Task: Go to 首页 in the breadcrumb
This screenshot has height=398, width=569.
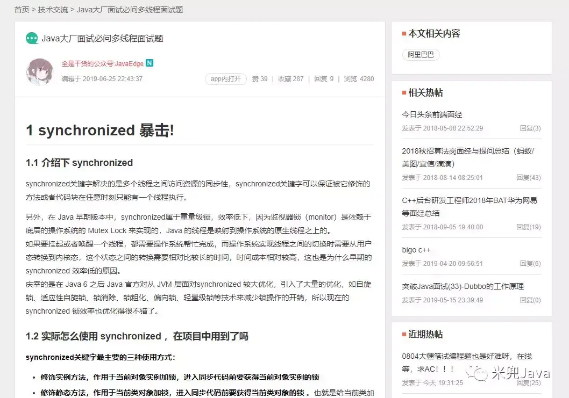Action: click(x=22, y=10)
